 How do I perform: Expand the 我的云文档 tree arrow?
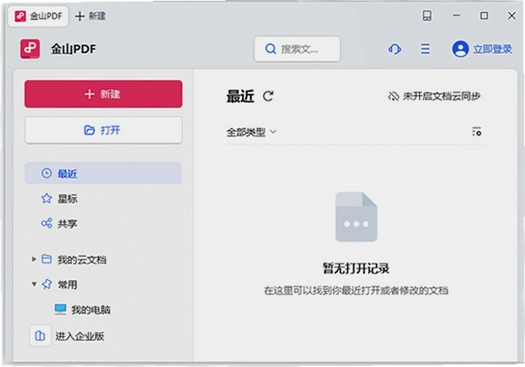(34, 259)
